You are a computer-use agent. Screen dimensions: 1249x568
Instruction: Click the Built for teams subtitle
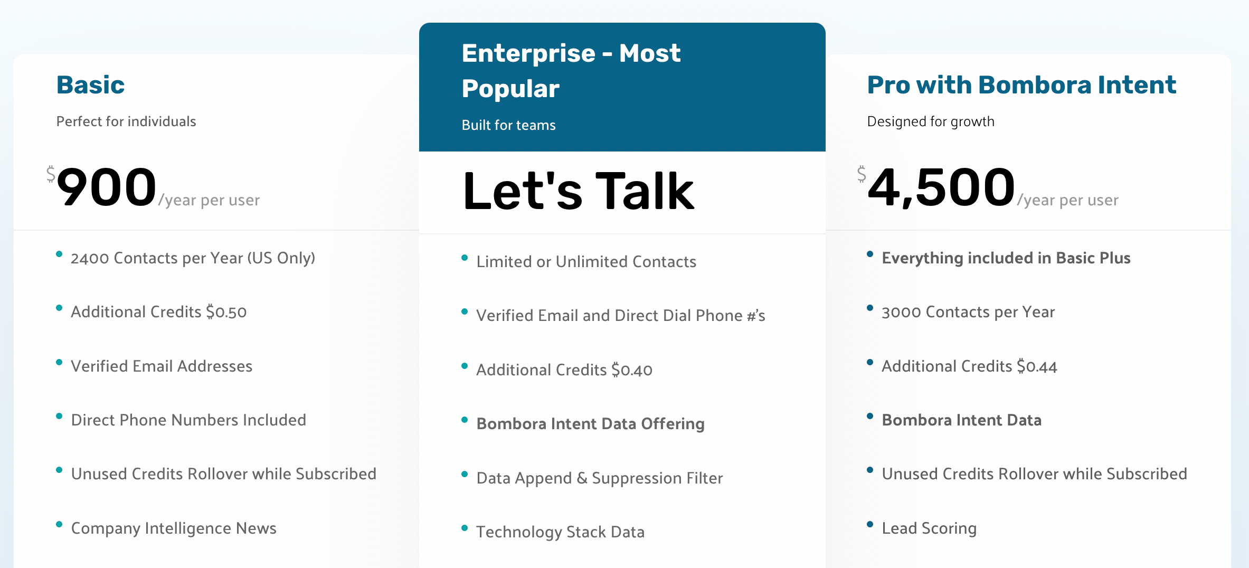508,125
